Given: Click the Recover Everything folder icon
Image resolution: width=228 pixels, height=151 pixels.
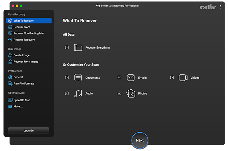Looking at the screenshot, I should [x=78, y=48].
